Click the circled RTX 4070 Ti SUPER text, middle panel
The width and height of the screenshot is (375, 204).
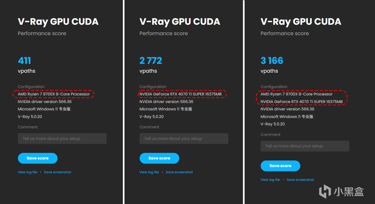[180, 94]
